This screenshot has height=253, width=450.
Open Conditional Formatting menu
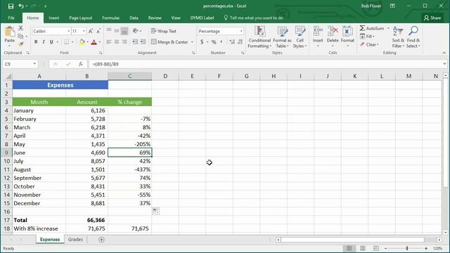pyautogui.click(x=259, y=37)
